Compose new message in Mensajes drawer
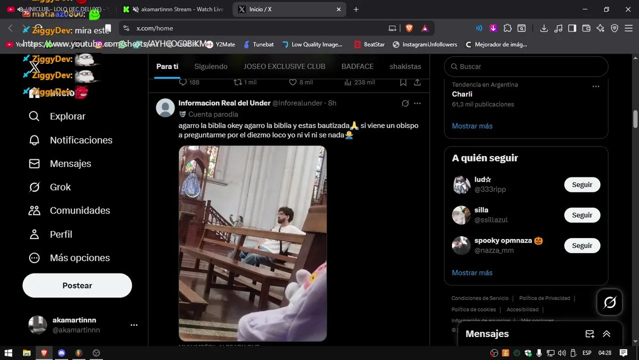639x360 pixels. click(590, 334)
